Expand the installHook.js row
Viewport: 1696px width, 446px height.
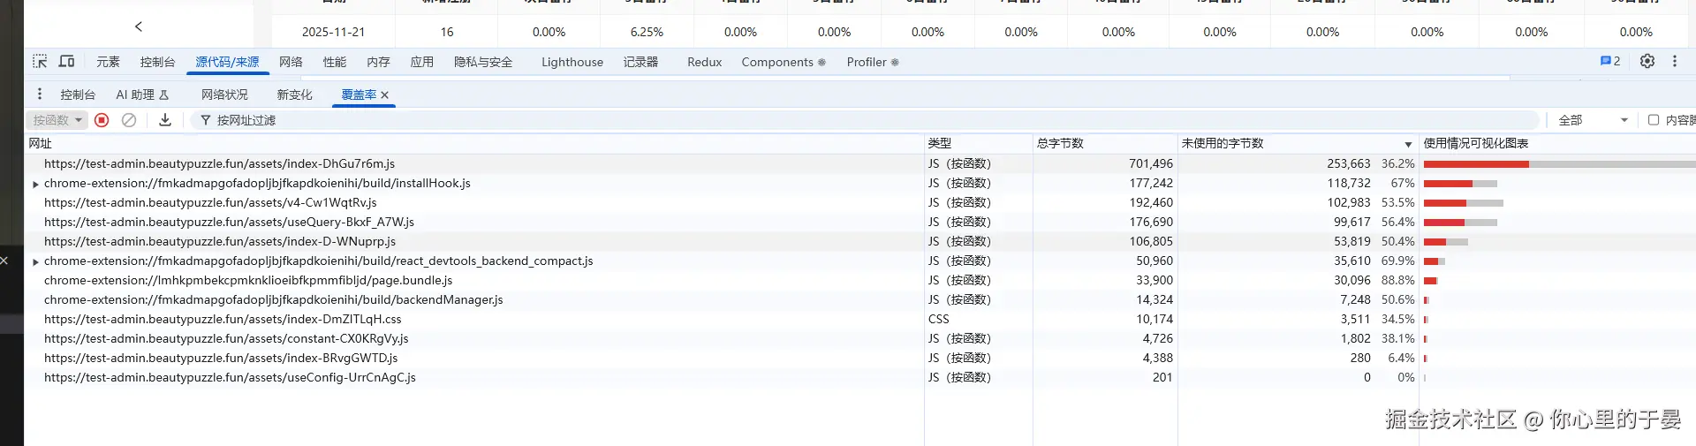click(35, 184)
